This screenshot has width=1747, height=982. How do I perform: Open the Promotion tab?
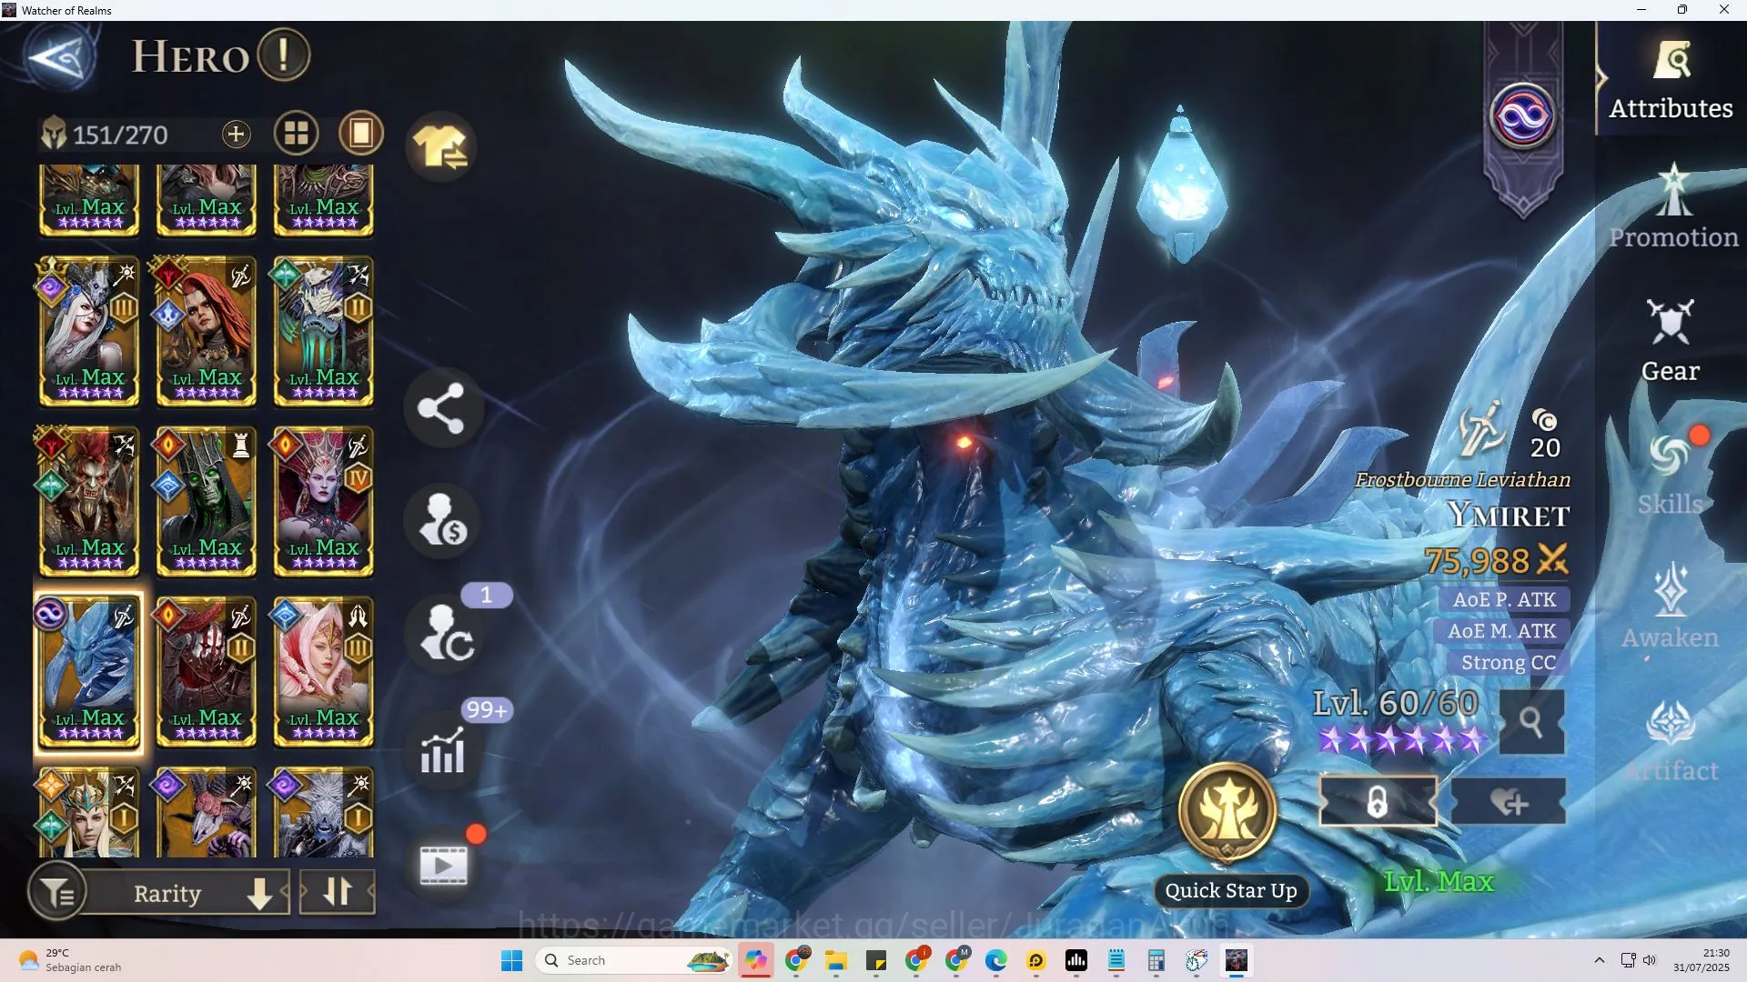click(x=1673, y=207)
